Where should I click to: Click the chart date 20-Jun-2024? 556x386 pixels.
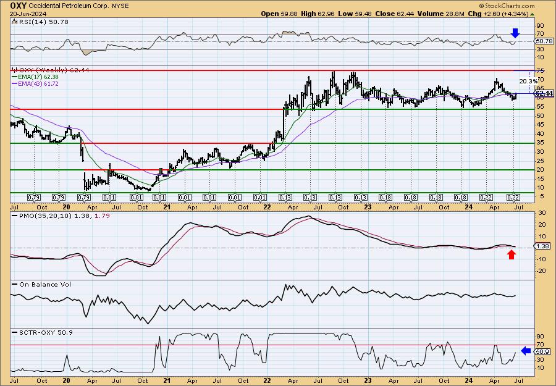[x=28, y=14]
